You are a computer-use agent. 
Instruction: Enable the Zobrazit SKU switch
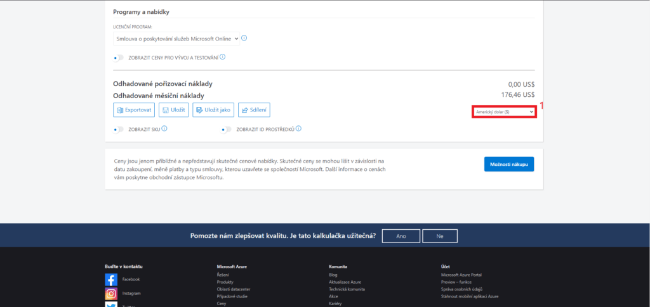(x=119, y=130)
